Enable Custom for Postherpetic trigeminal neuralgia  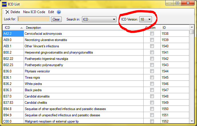pos(152,59)
